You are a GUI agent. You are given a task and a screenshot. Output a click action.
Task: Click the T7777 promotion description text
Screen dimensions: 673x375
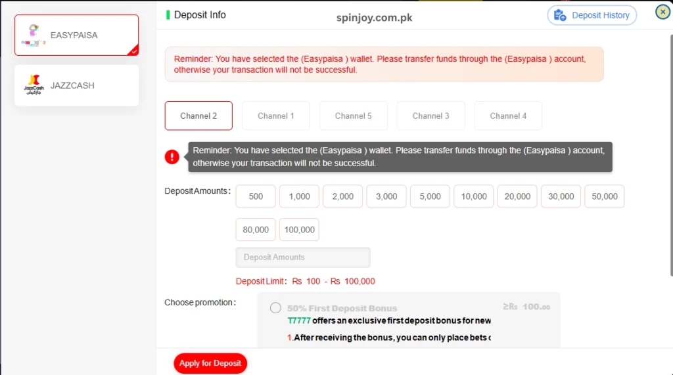tap(389, 321)
